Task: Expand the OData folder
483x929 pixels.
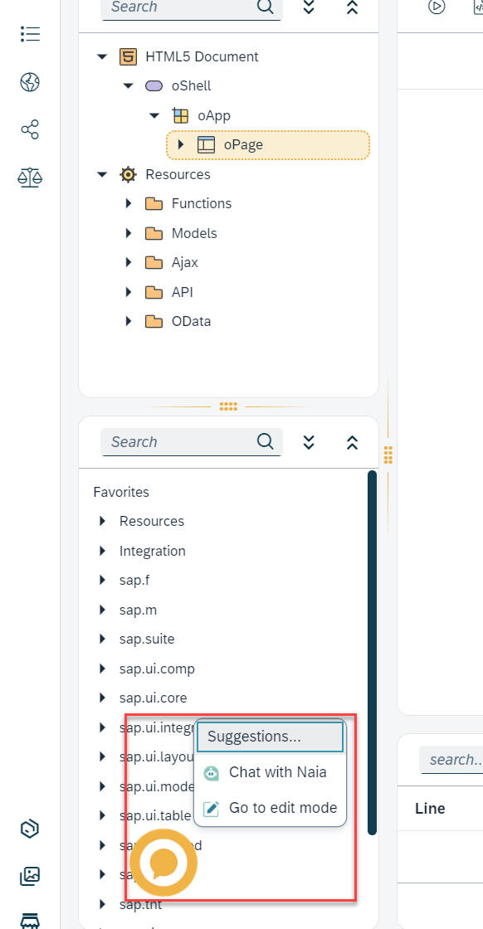Action: (x=129, y=321)
